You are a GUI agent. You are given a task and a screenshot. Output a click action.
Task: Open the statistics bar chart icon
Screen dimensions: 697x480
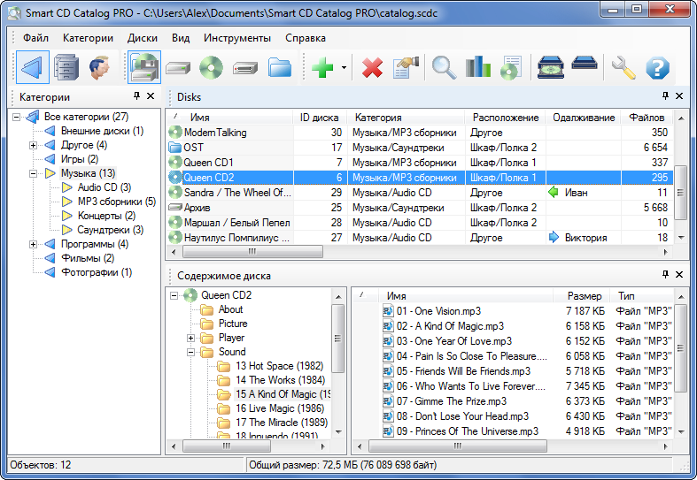click(478, 67)
